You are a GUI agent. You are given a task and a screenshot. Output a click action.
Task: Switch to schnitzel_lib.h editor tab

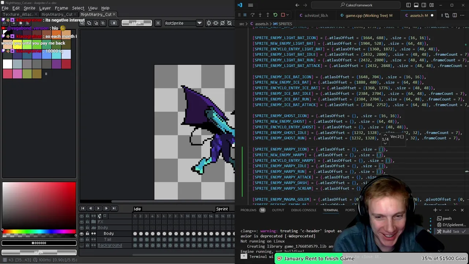tap(316, 15)
